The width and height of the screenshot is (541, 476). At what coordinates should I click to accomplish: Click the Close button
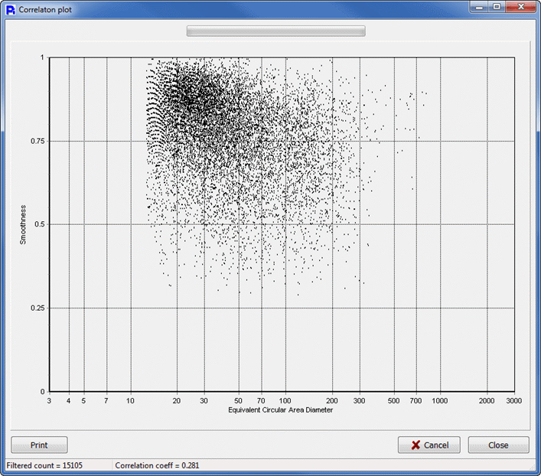point(498,445)
